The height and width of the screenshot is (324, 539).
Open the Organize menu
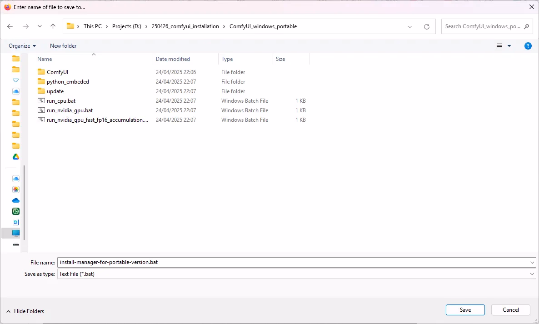pos(22,45)
